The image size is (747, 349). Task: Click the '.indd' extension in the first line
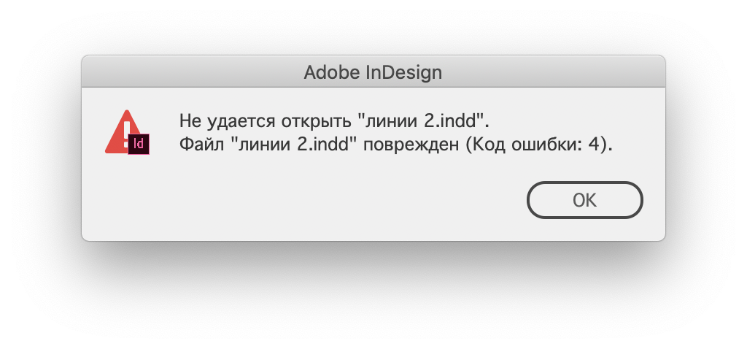click(457, 121)
